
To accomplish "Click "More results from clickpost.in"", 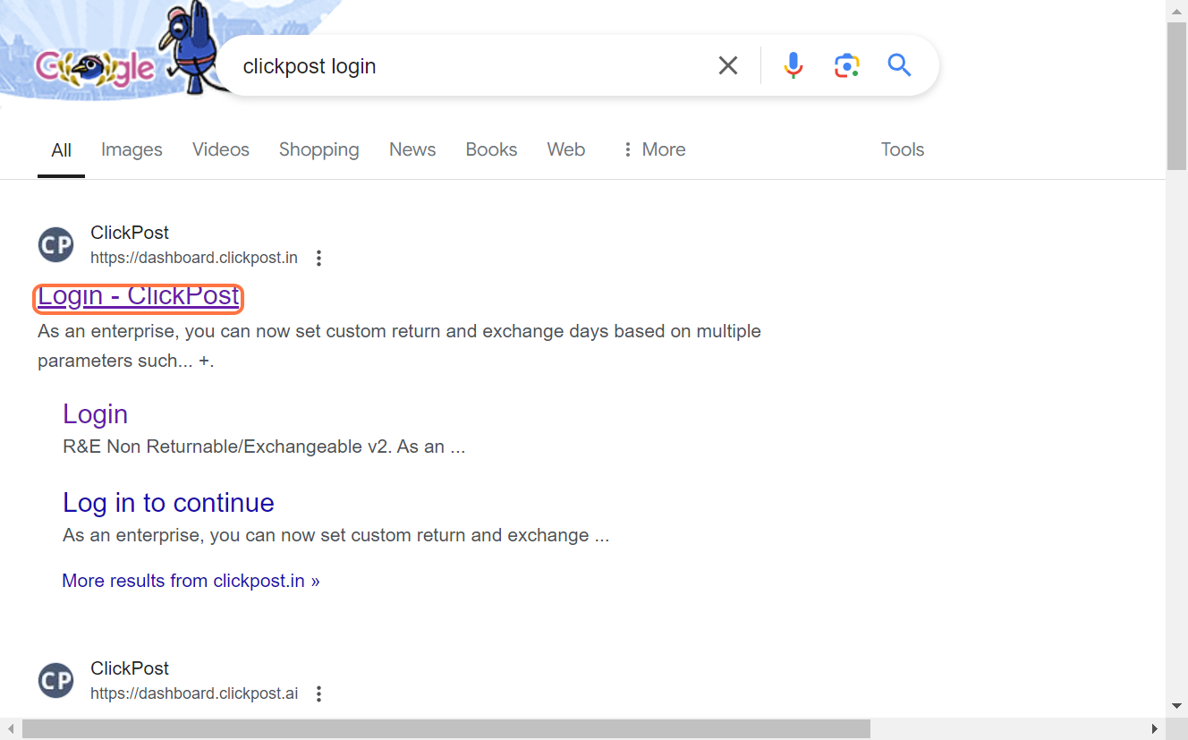I will [x=191, y=581].
